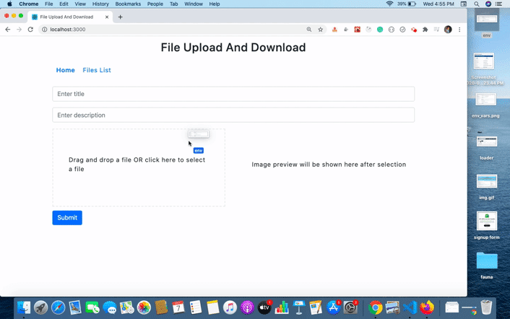The image size is (510, 319).
Task: Select the File Upload And Download tab
Action: coord(70,17)
